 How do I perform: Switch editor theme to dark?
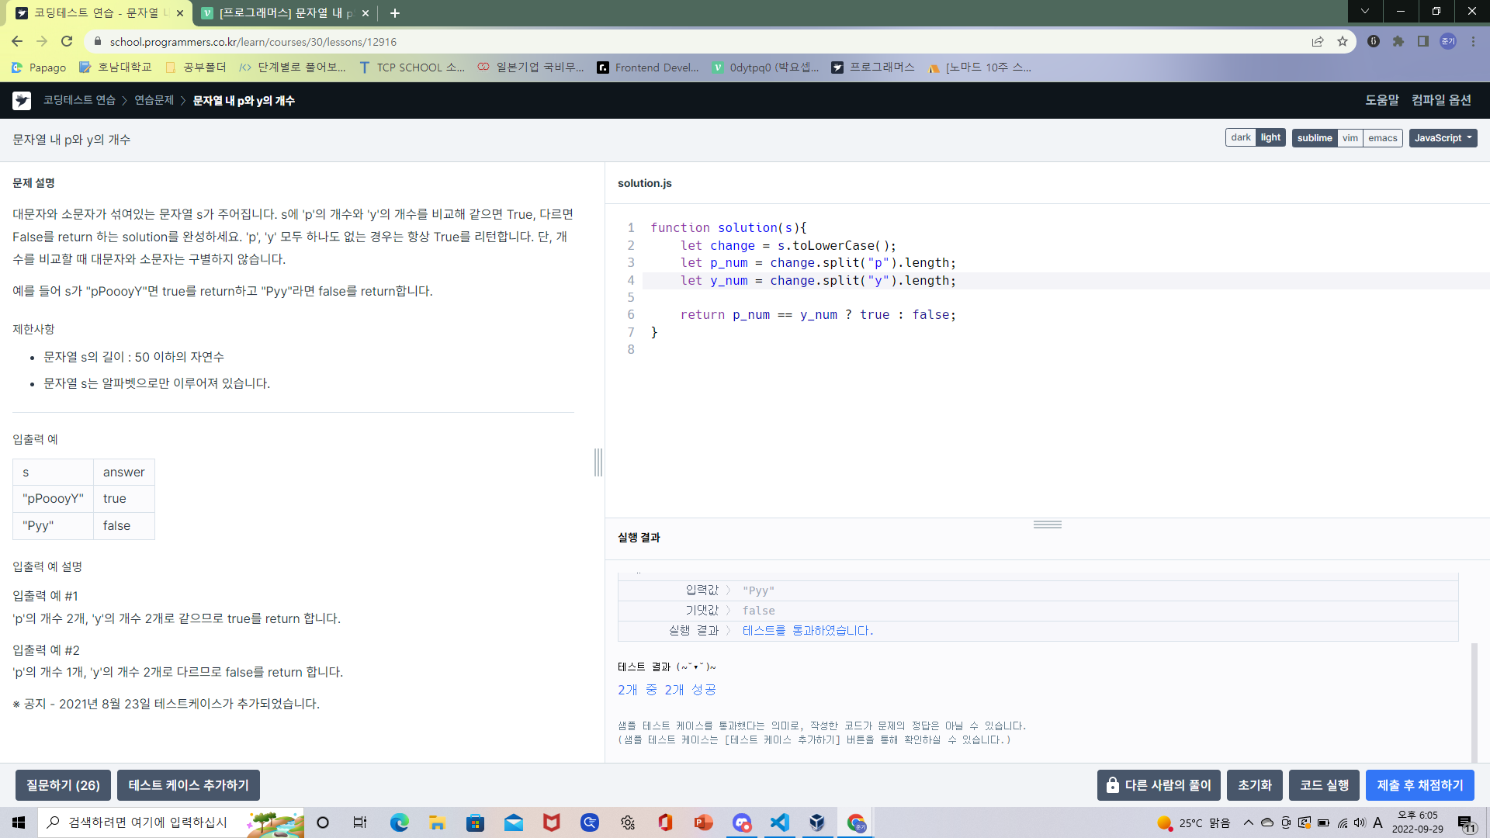1240,138
